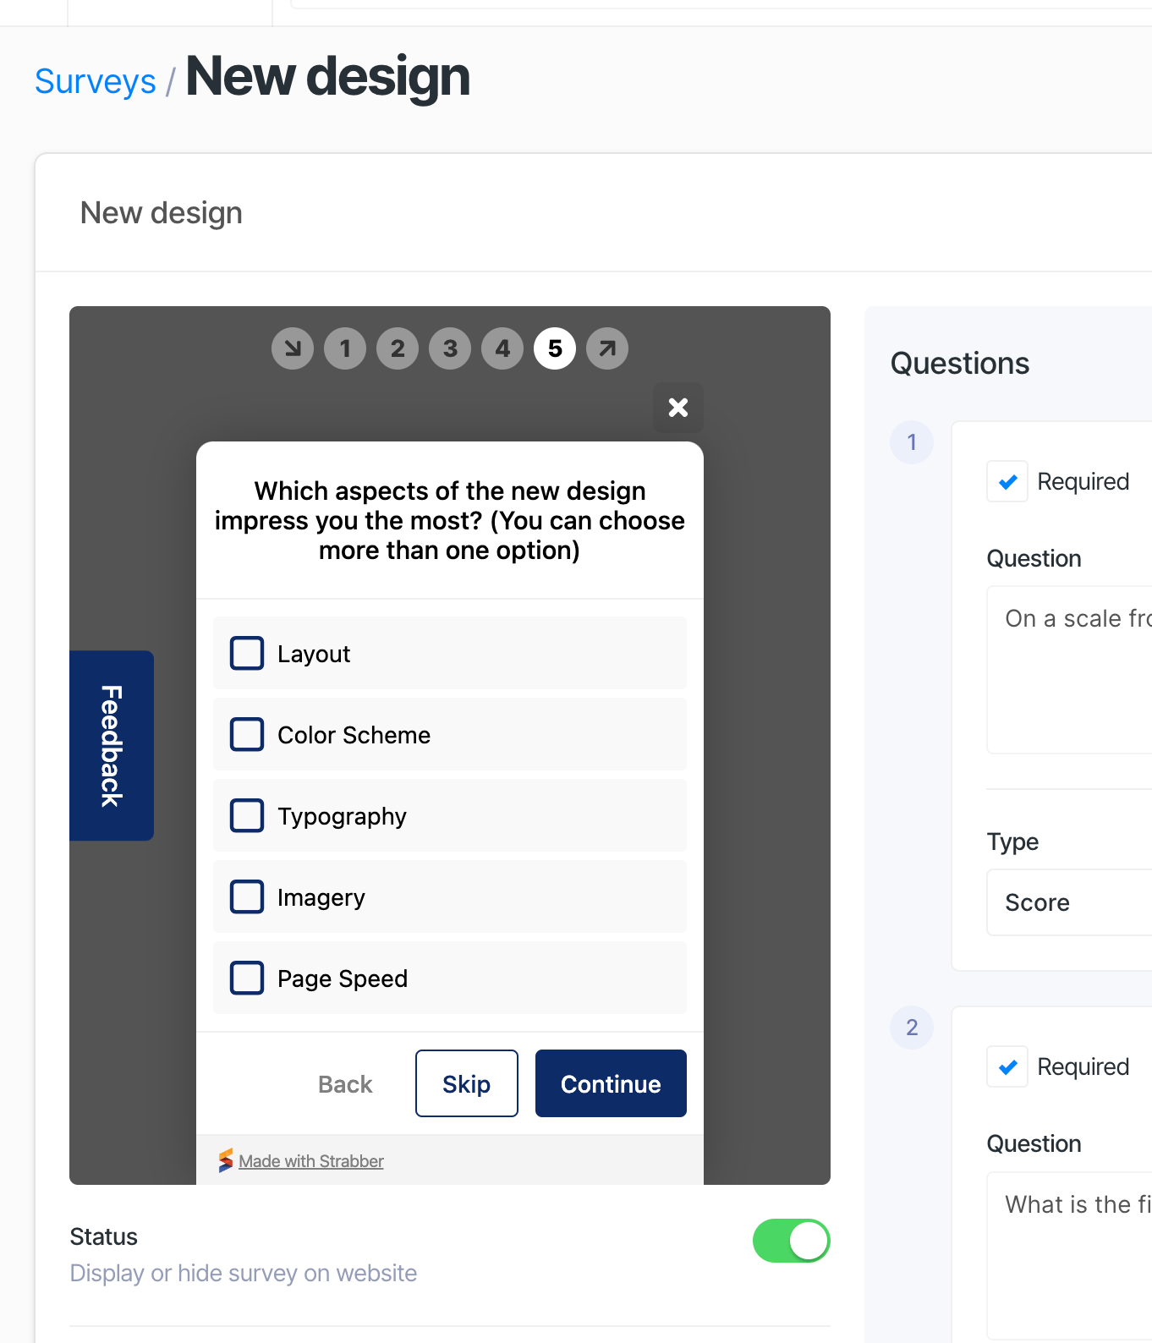Go to preview step 4

tap(502, 348)
